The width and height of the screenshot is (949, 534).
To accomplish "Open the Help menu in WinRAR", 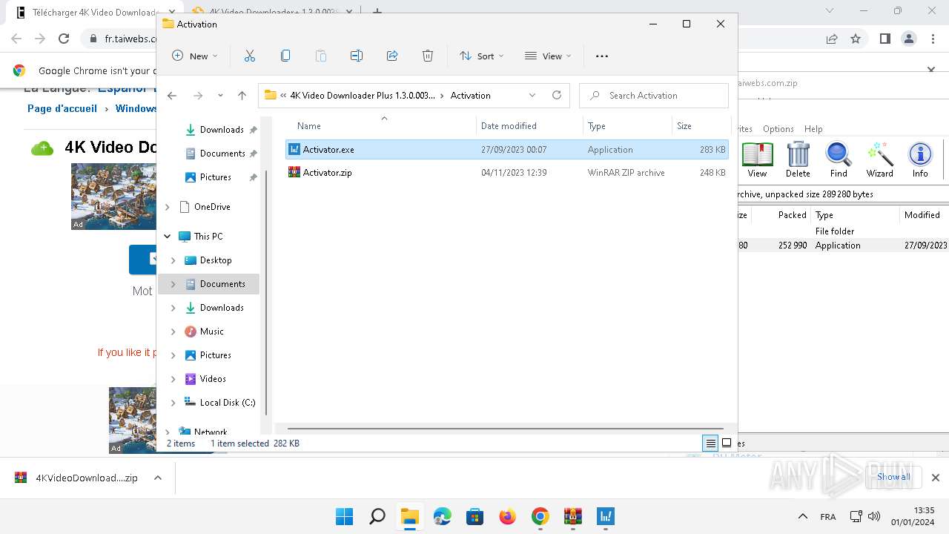I will point(813,128).
